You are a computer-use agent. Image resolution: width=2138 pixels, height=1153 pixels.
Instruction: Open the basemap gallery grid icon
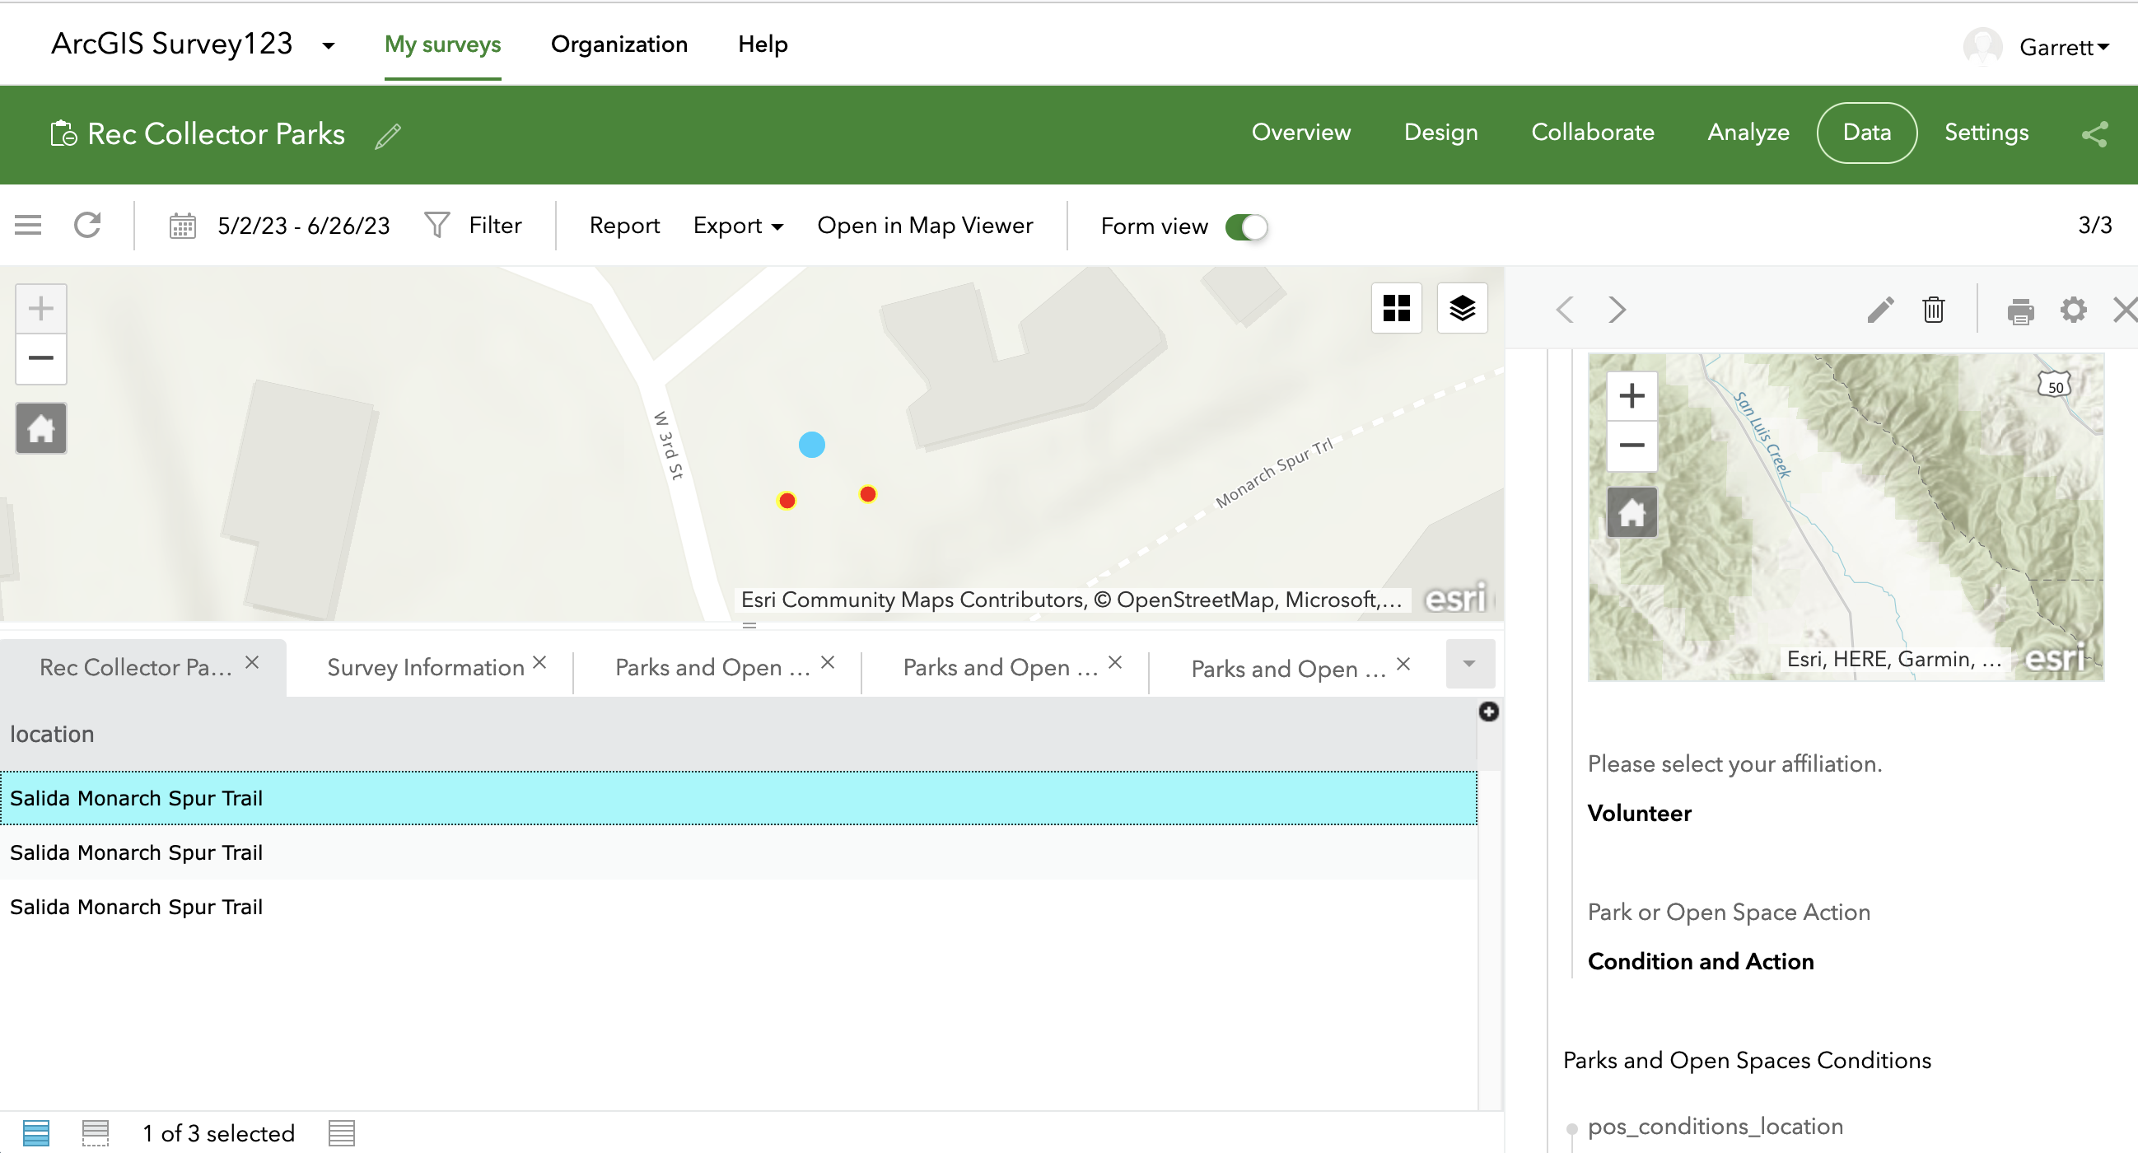coord(1396,309)
